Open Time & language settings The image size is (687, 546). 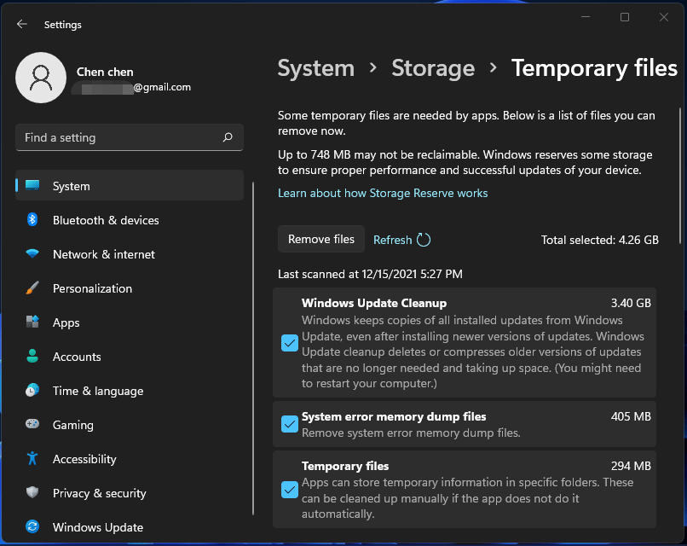(x=130, y=391)
